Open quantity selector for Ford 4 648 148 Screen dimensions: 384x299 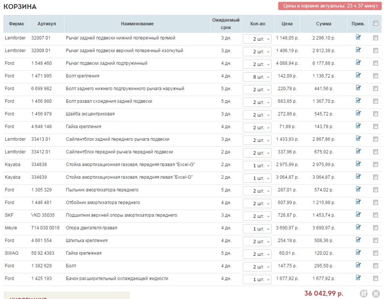point(257,128)
